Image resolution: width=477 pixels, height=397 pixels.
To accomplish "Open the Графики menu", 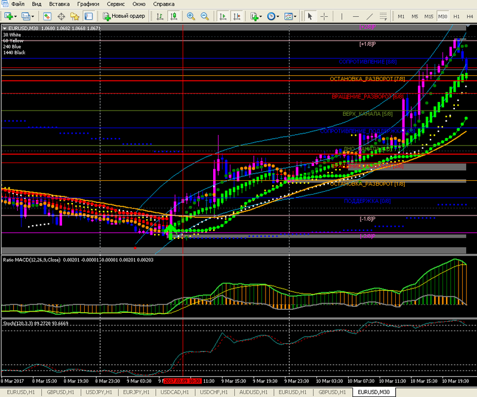I will pos(88,4).
